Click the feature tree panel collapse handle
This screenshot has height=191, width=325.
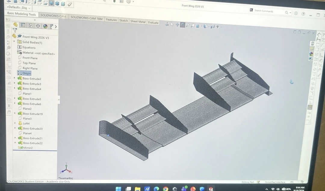click(x=59, y=99)
